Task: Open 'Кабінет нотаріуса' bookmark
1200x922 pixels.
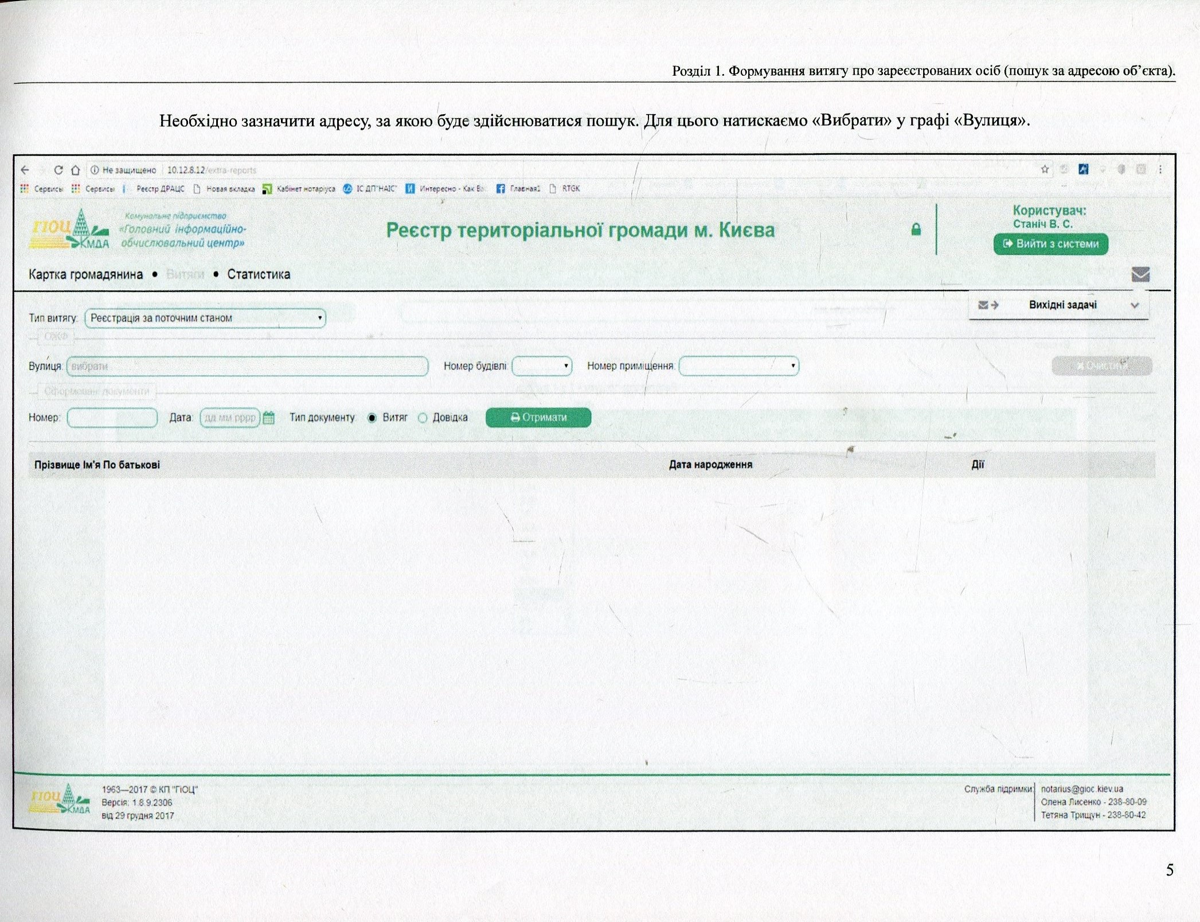Action: [x=299, y=189]
